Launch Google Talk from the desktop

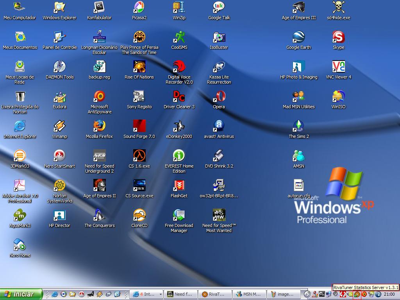pos(219,7)
